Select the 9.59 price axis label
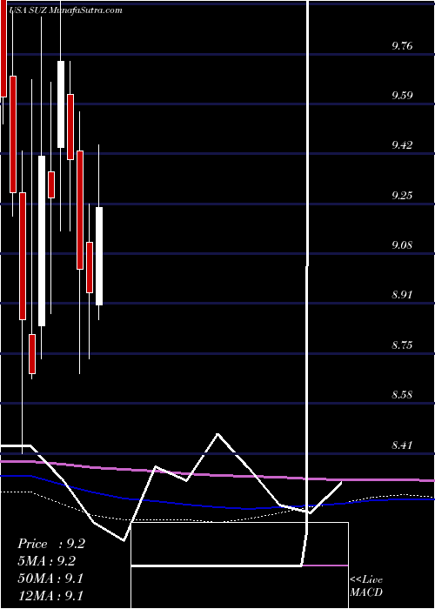Viewport: 435px width, 609px height. [402, 96]
